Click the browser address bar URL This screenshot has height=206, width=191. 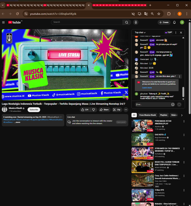click(53, 14)
